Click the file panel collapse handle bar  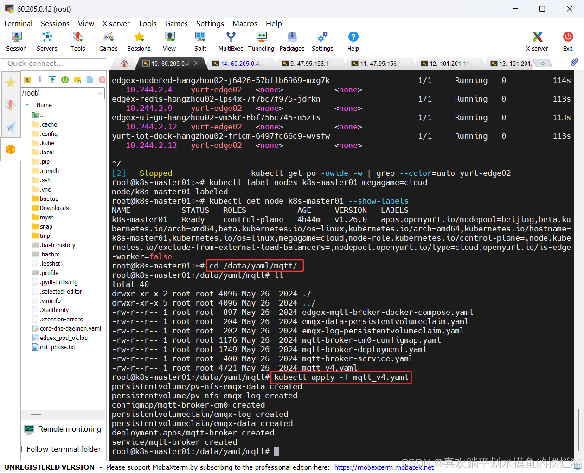coord(36,415)
